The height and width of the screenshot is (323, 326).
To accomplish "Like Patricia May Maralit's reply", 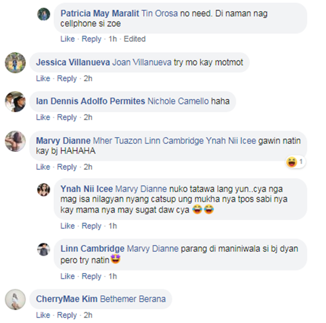I will click(x=67, y=39).
